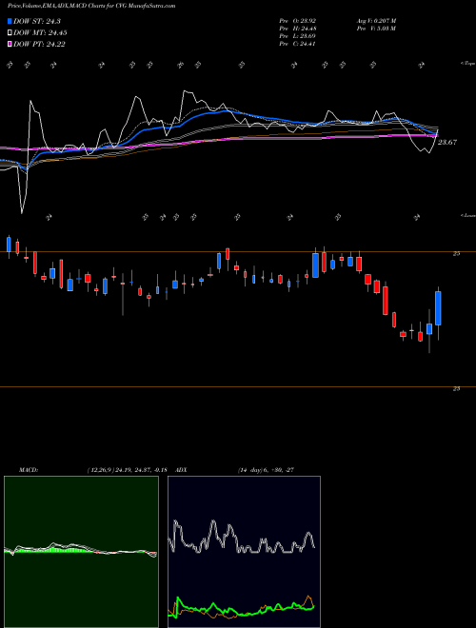Open the dark blue ADX indicator chart panel
The width and height of the screenshot is (476, 628).
coord(244,552)
